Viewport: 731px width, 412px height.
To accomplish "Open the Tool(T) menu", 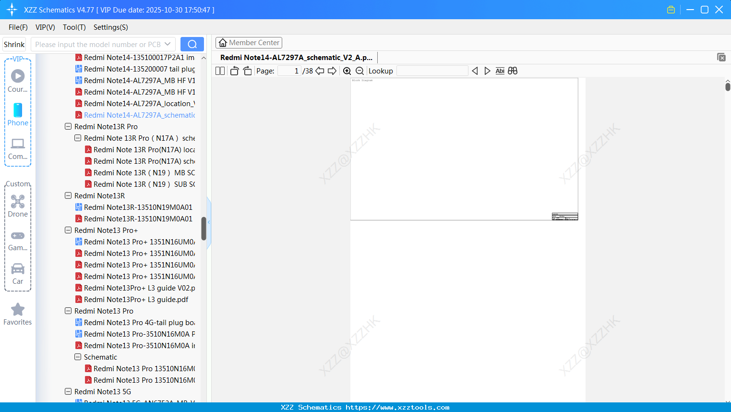I will (x=74, y=27).
